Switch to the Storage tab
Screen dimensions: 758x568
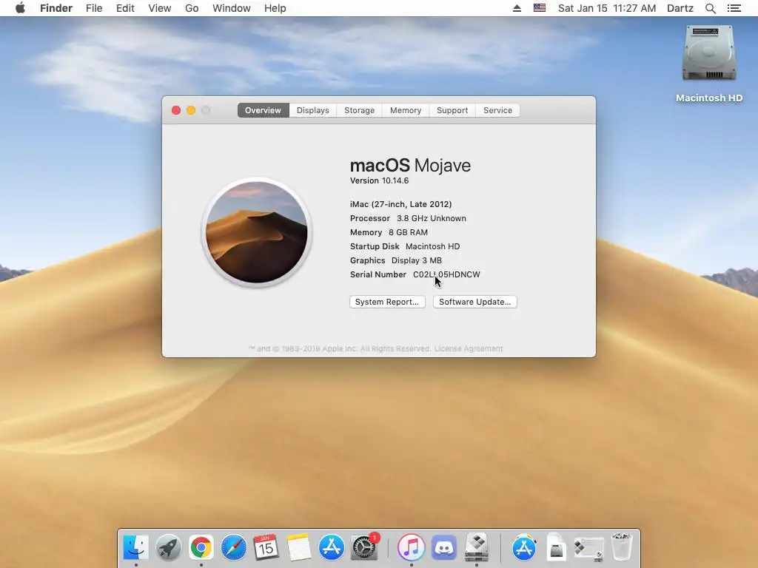[359, 110]
